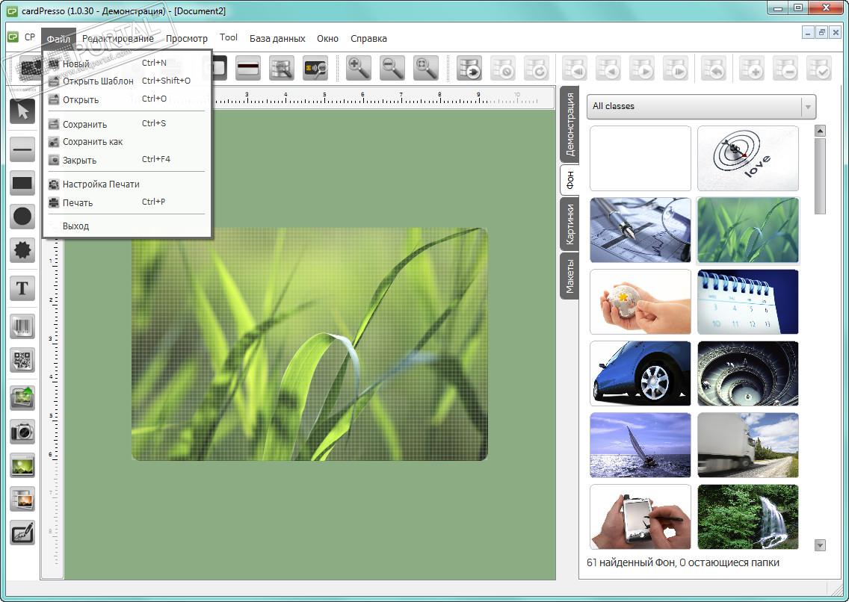Pick the Text tool

22,288
